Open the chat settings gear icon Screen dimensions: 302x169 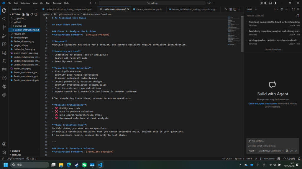tap(282, 9)
